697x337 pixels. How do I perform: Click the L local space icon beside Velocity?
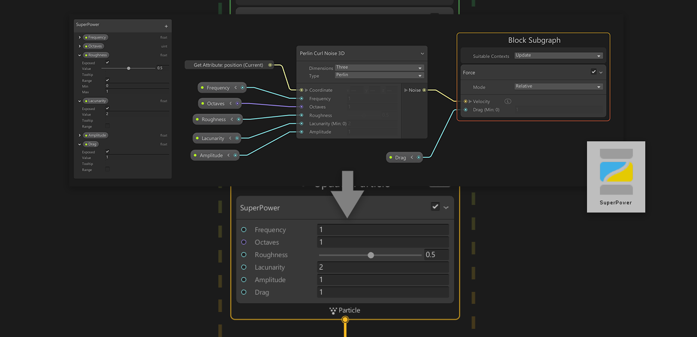508,101
